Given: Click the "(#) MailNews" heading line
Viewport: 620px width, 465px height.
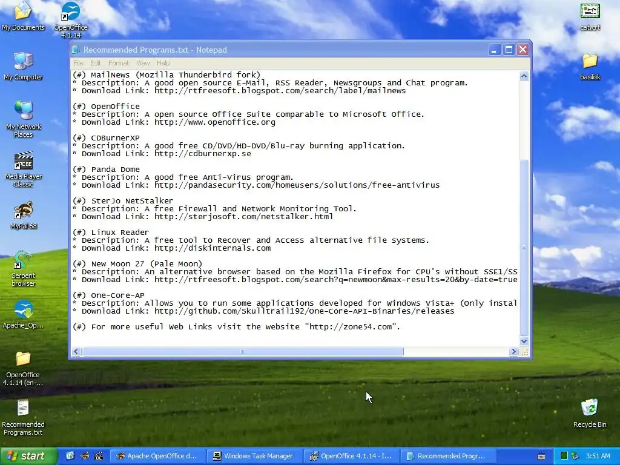Looking at the screenshot, I should (167, 74).
